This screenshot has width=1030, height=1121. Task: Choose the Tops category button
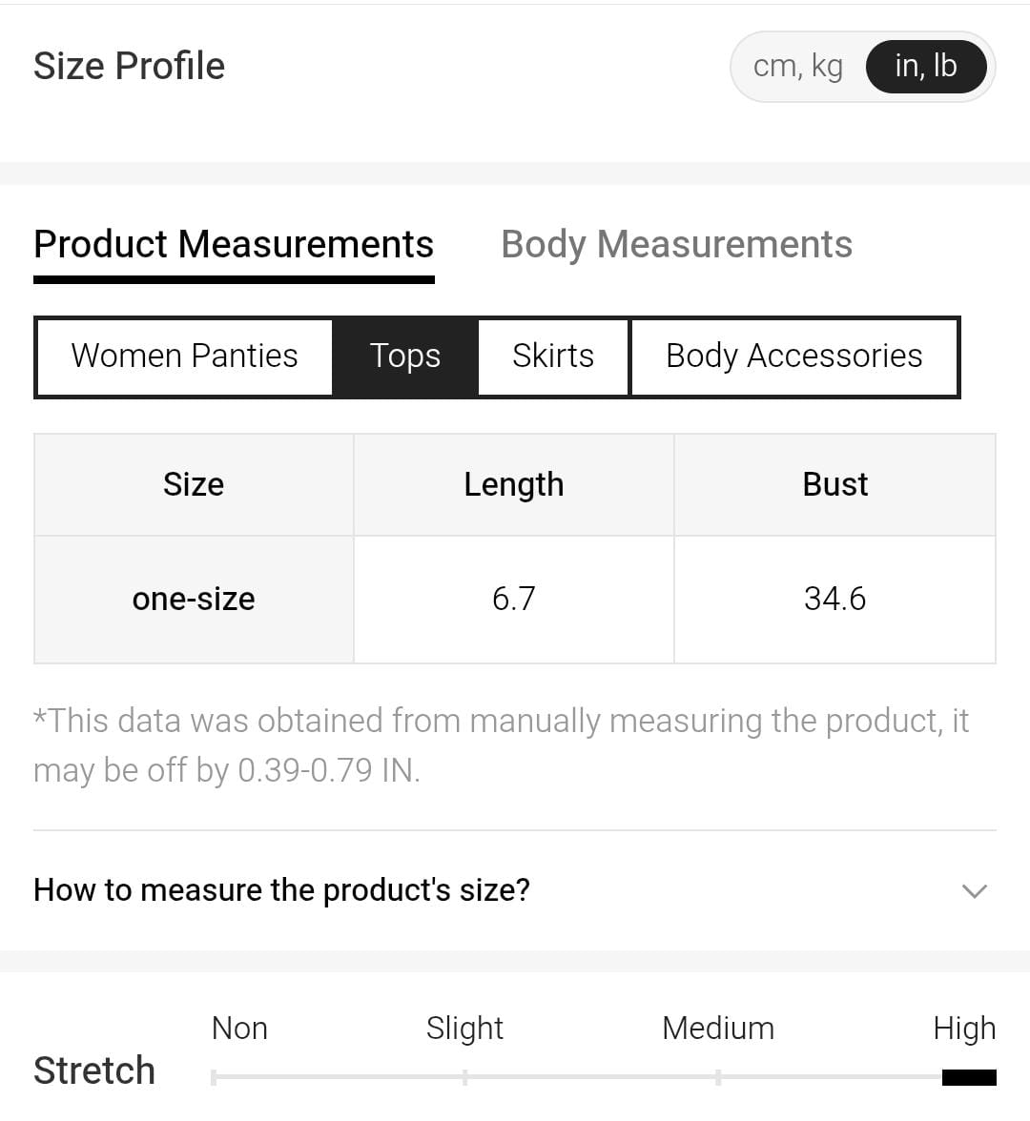pyautogui.click(x=405, y=357)
